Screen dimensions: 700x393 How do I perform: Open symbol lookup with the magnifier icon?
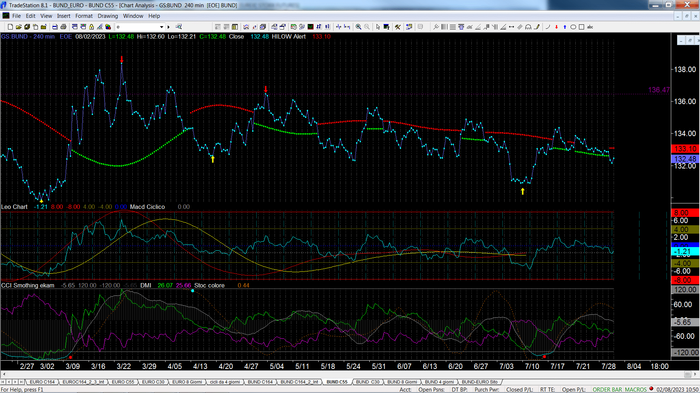179,27
